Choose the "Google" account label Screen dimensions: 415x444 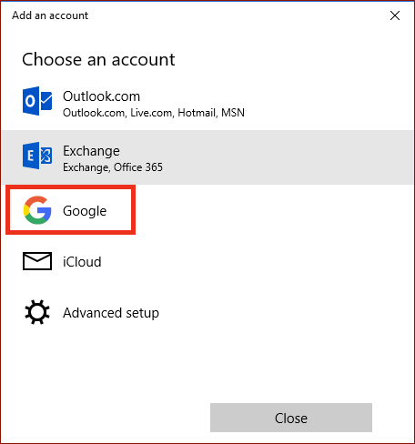(x=85, y=211)
